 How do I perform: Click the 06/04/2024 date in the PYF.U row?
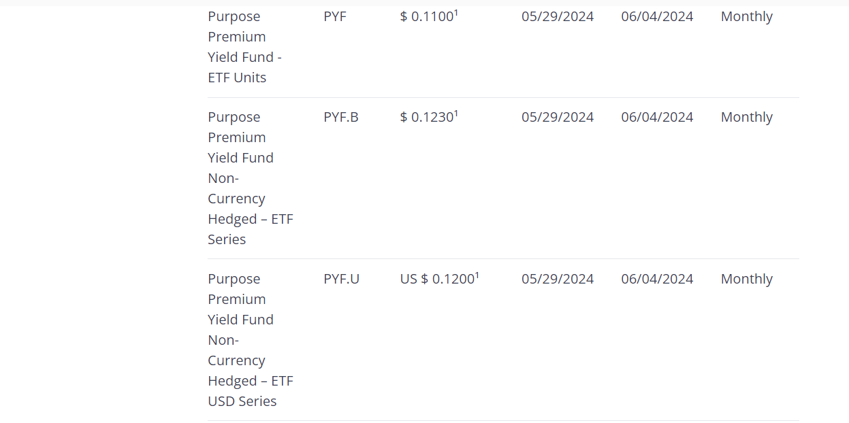click(x=657, y=279)
